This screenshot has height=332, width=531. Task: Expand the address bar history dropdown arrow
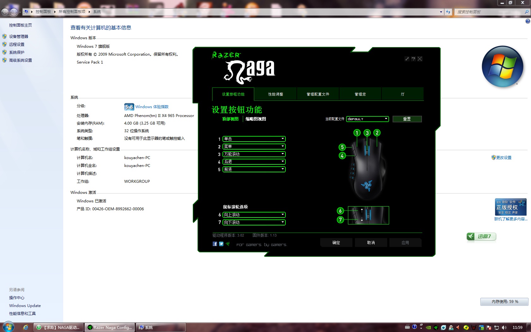pyautogui.click(x=441, y=12)
